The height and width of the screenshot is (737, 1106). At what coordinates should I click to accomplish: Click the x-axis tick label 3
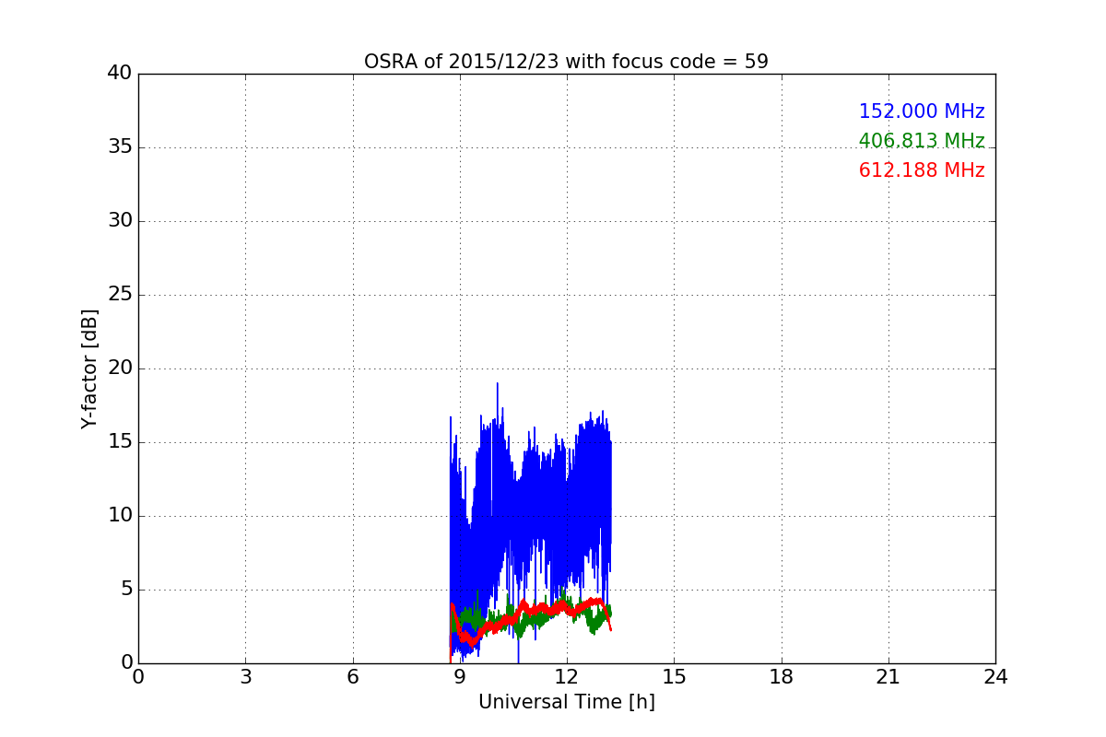pyautogui.click(x=245, y=677)
